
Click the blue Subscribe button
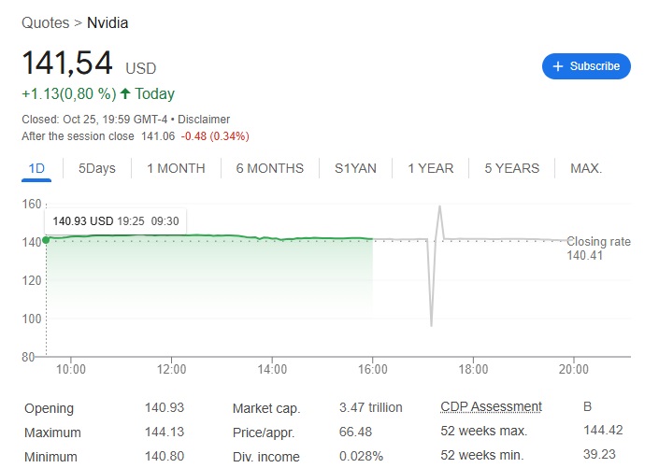point(586,66)
